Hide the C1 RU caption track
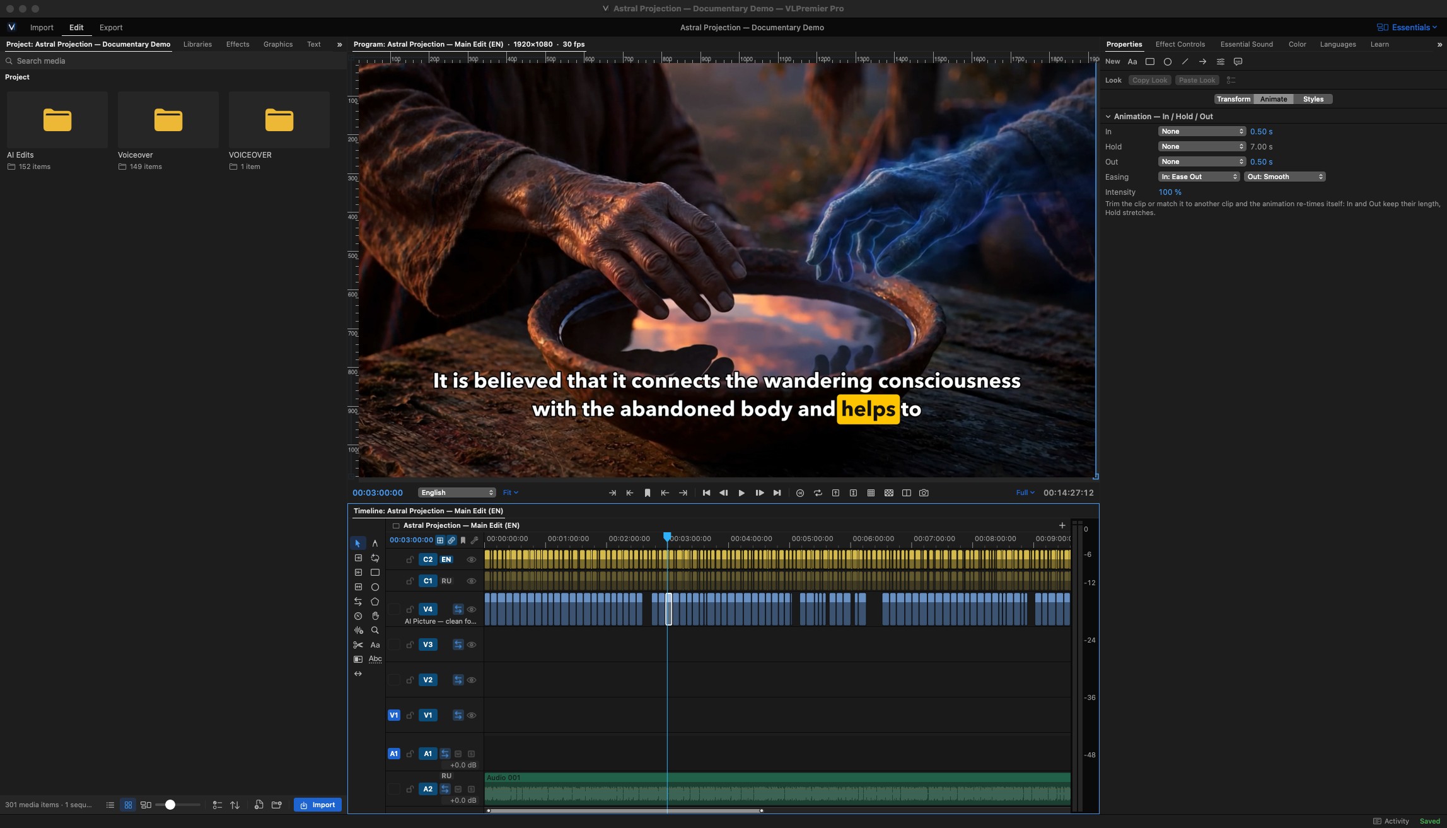This screenshot has width=1447, height=828. coord(471,581)
